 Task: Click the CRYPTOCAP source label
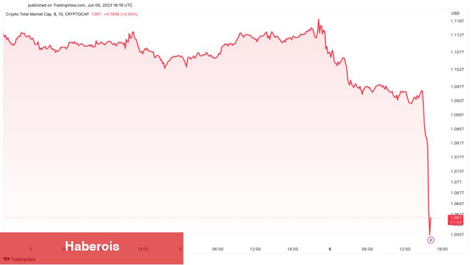click(76, 14)
